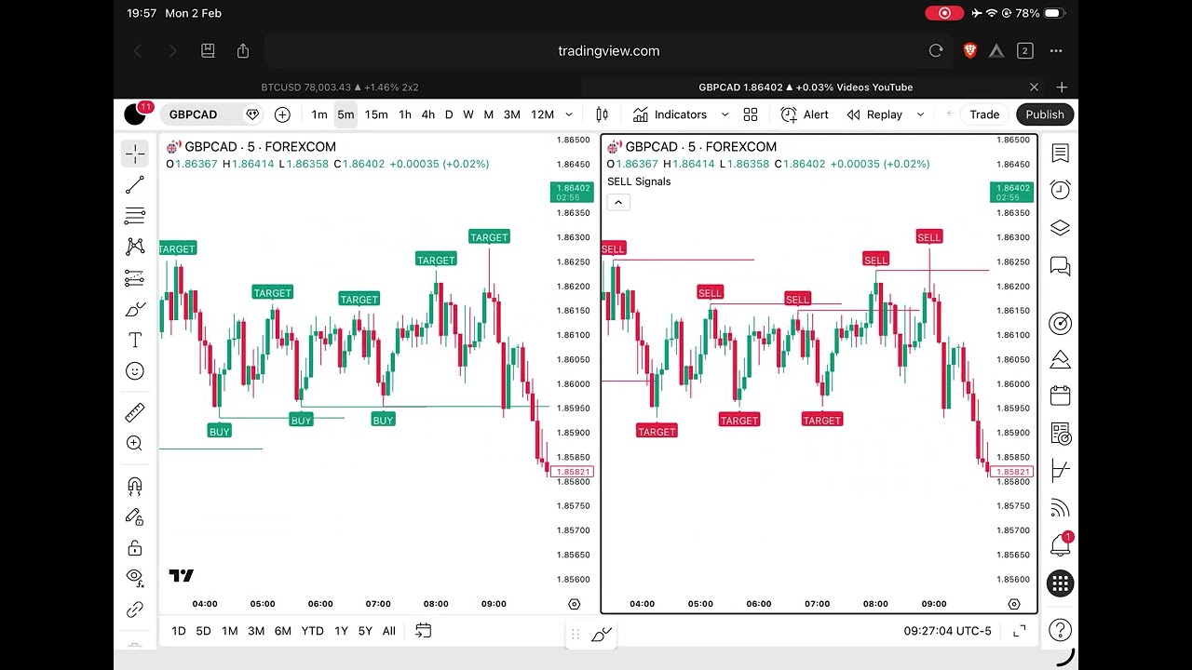Open the notifications bell icon

[1060, 544]
